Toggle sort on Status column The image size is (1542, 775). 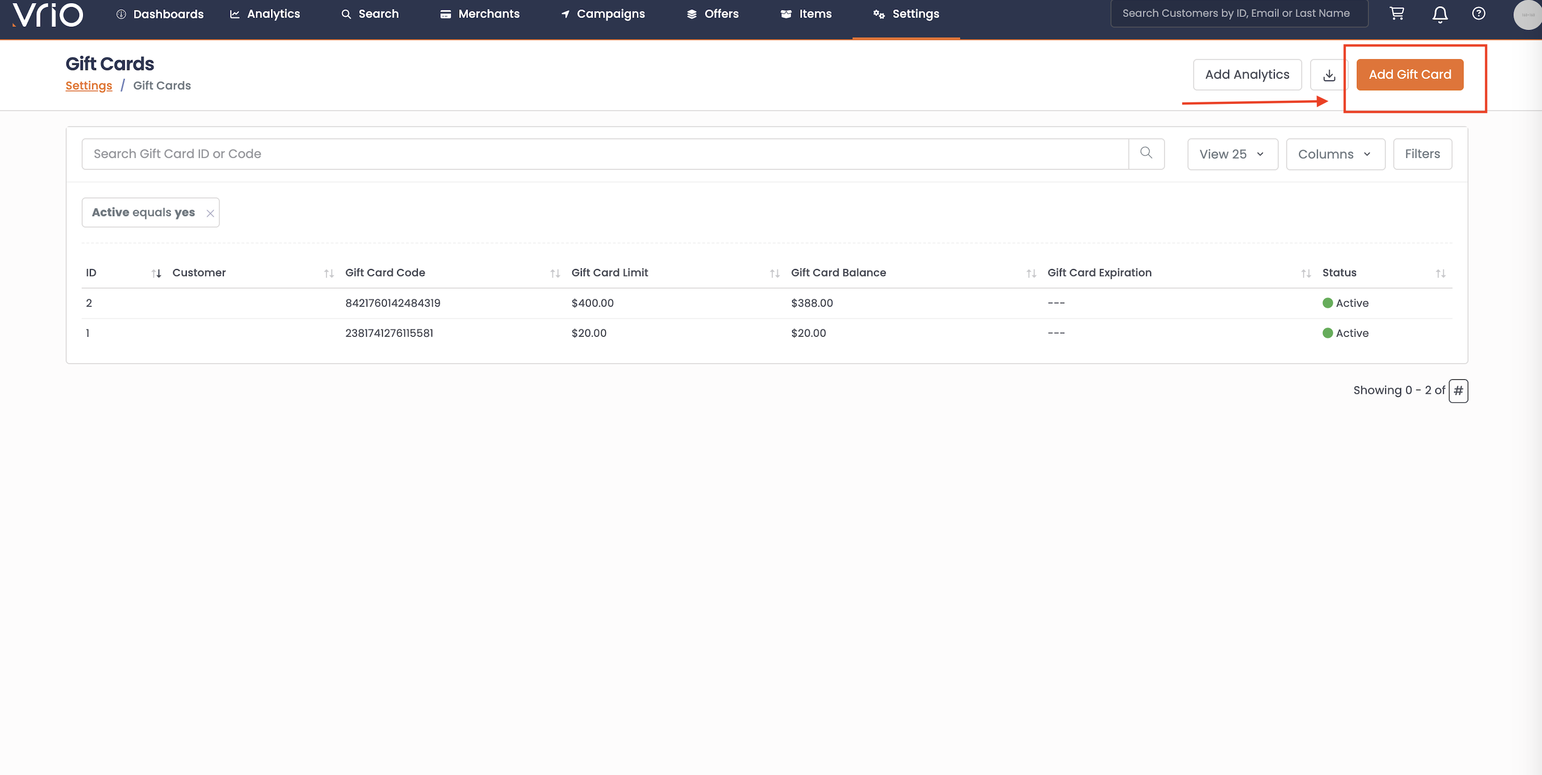(x=1440, y=273)
